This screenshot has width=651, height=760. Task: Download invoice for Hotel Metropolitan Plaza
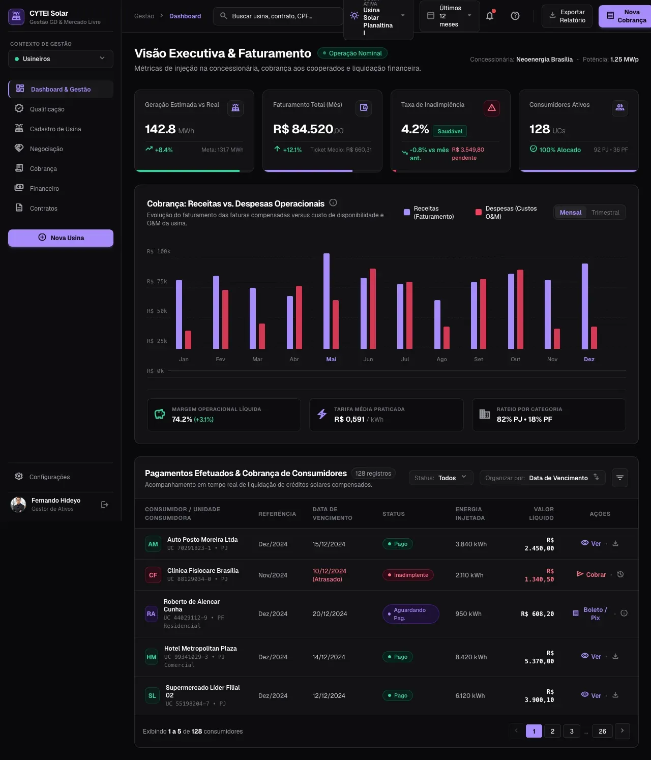(x=615, y=656)
